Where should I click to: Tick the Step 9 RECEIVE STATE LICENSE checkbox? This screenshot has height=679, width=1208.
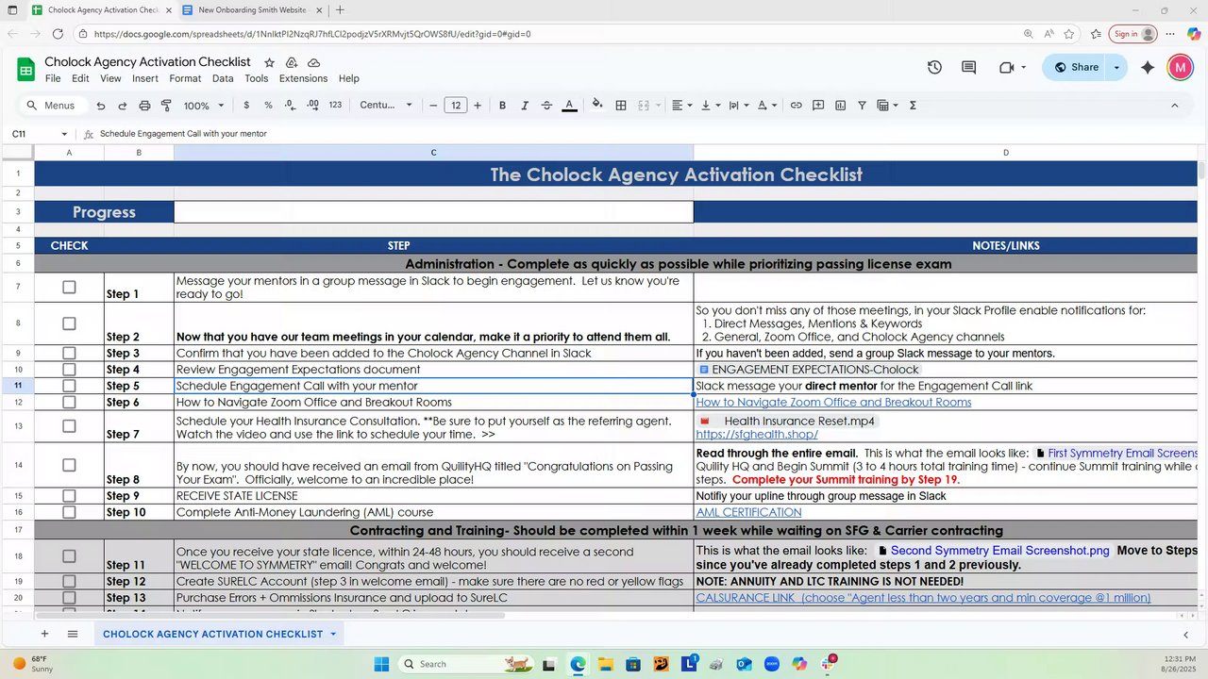coord(69,496)
